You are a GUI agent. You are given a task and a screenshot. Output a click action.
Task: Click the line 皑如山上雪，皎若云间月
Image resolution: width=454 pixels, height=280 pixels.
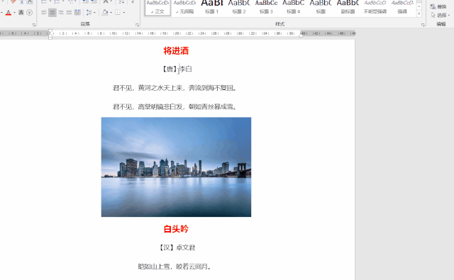coord(175,267)
